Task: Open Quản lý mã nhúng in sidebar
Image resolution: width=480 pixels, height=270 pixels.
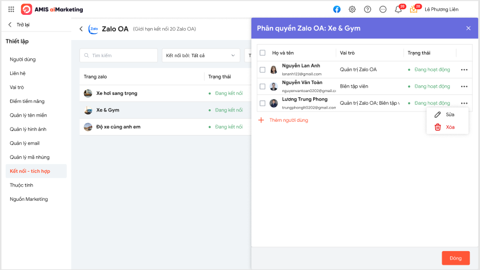Action: 29,157
